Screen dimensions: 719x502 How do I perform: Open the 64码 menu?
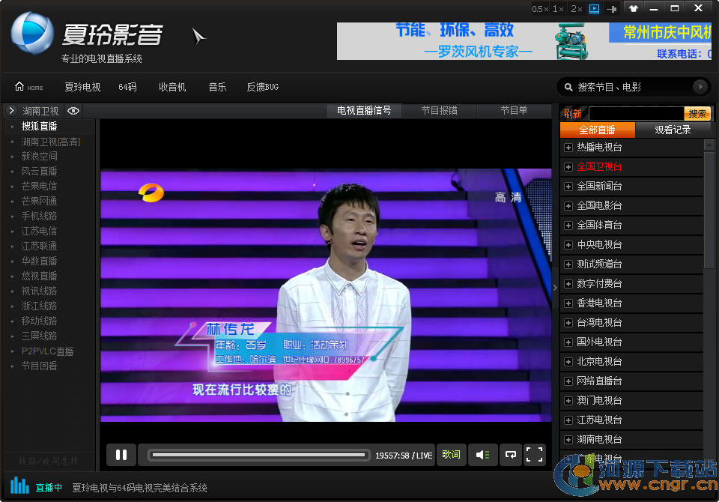click(127, 87)
